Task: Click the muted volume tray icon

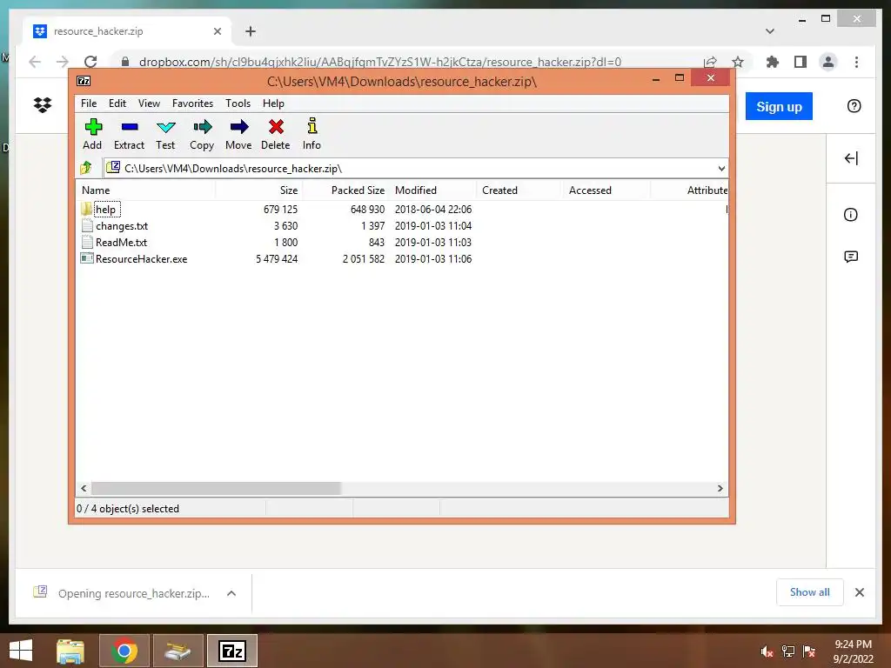Action: pos(767,651)
